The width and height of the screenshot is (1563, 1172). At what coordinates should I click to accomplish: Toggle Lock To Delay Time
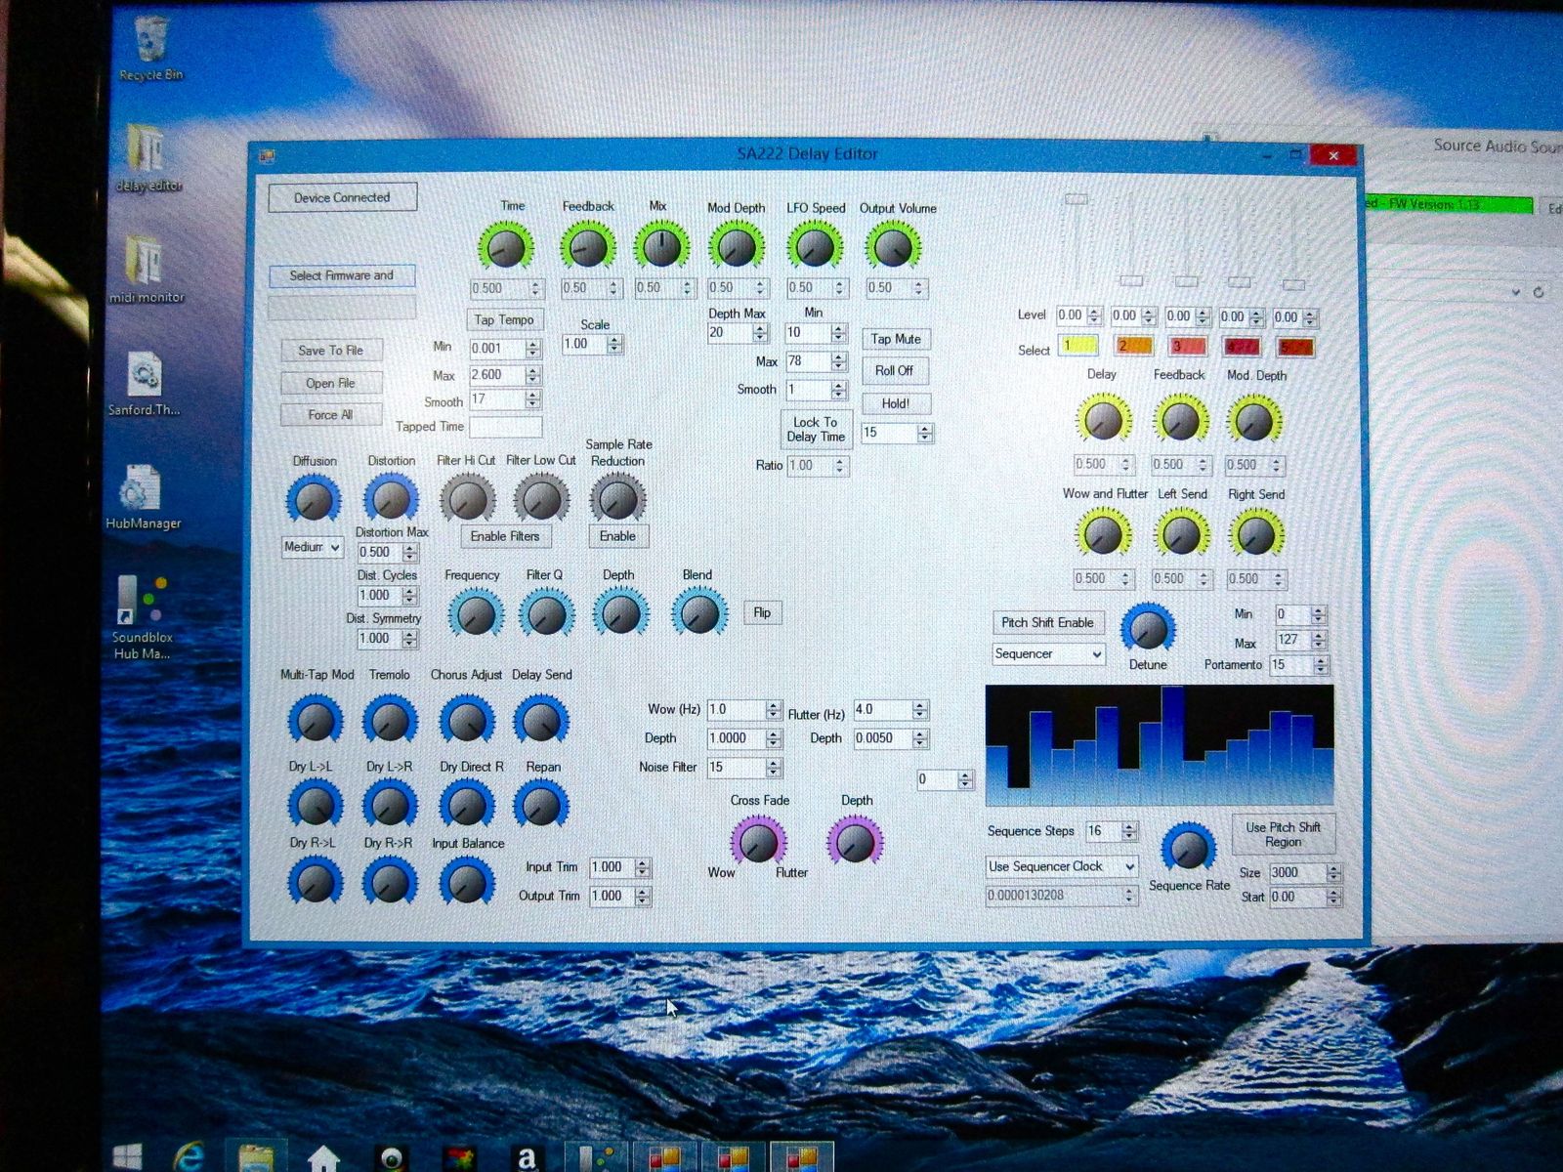(x=816, y=430)
